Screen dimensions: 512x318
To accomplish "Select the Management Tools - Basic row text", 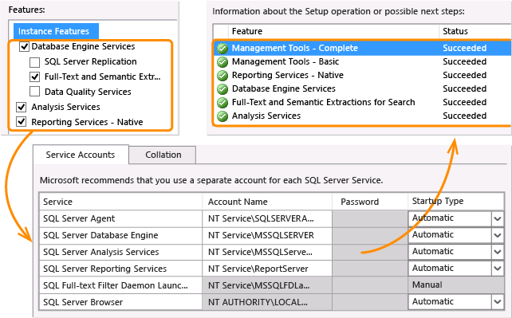I will click(x=286, y=61).
